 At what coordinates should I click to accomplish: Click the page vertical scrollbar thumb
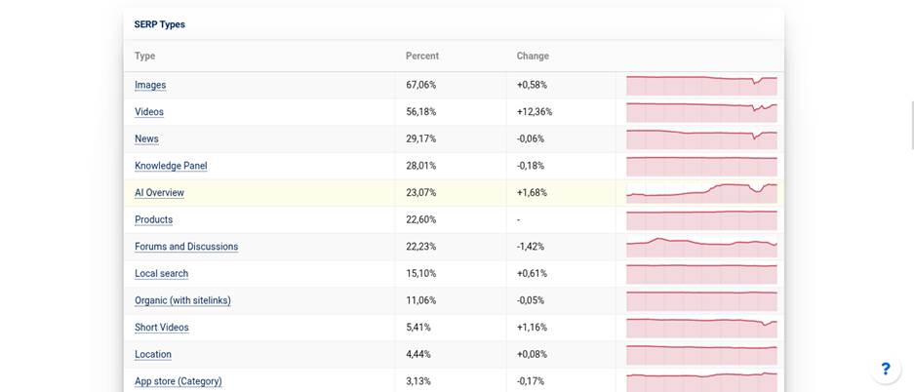point(912,125)
